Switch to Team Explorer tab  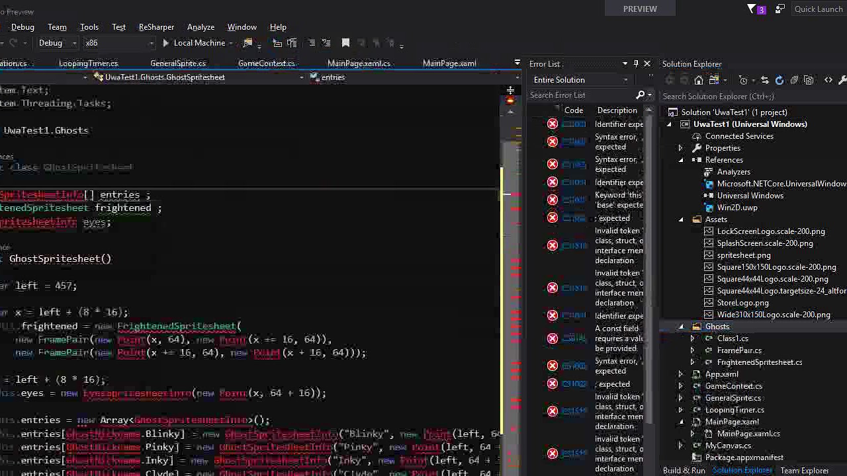[805, 471]
